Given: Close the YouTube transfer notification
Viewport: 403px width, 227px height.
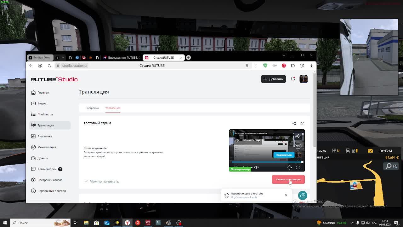Looking at the screenshot, I should tap(286, 195).
